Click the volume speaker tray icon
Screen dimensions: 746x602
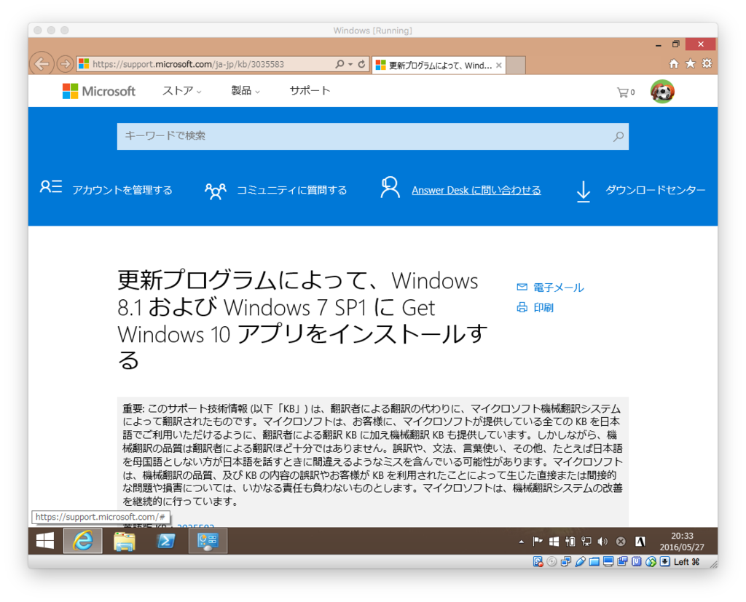click(x=602, y=541)
